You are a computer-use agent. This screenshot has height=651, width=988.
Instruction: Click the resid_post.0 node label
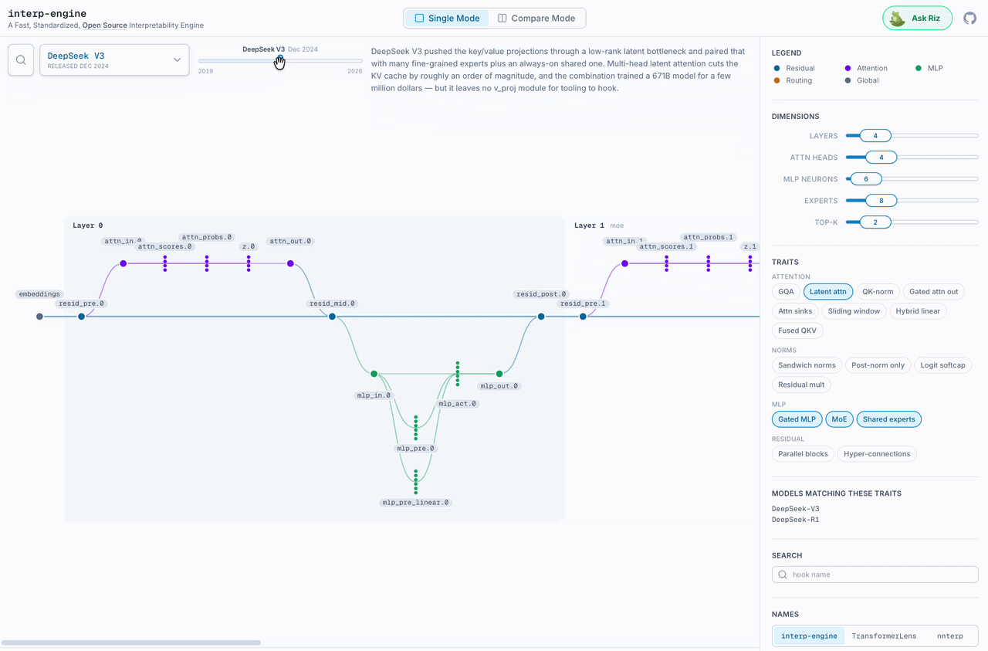[541, 294]
